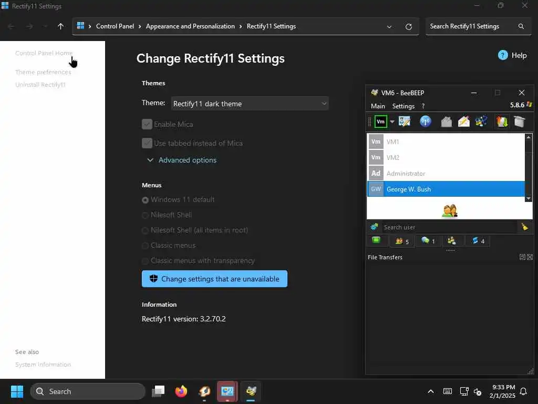The width and height of the screenshot is (538, 404).
Task: Click the magnifier icon in search box
Action: 521,26
